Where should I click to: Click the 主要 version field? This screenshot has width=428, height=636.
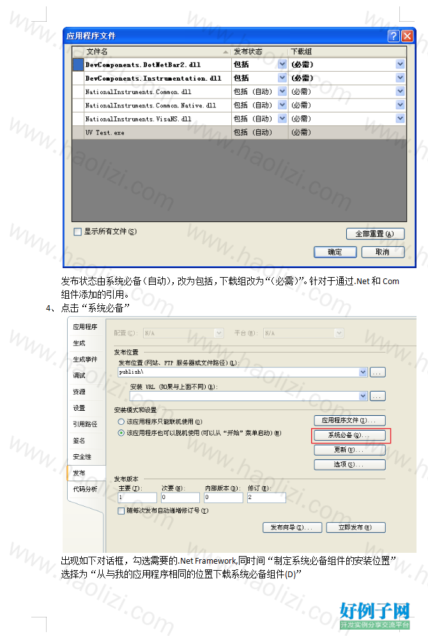click(x=137, y=497)
